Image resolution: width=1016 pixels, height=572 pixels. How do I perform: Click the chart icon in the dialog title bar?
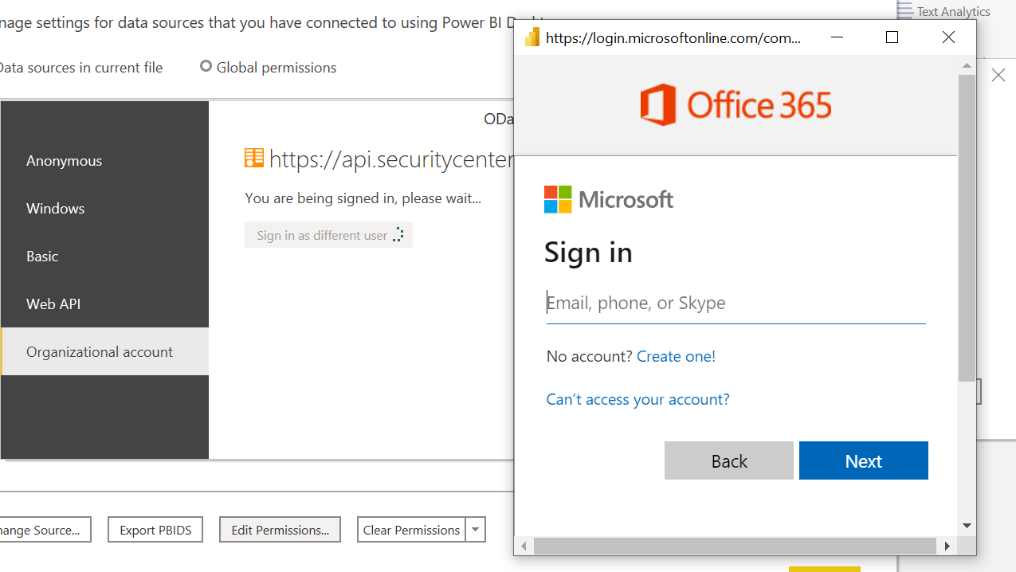[532, 37]
